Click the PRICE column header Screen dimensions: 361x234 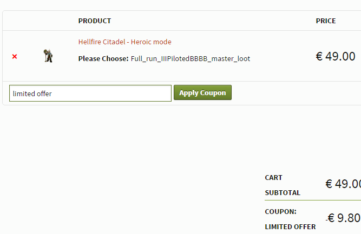coord(326,21)
